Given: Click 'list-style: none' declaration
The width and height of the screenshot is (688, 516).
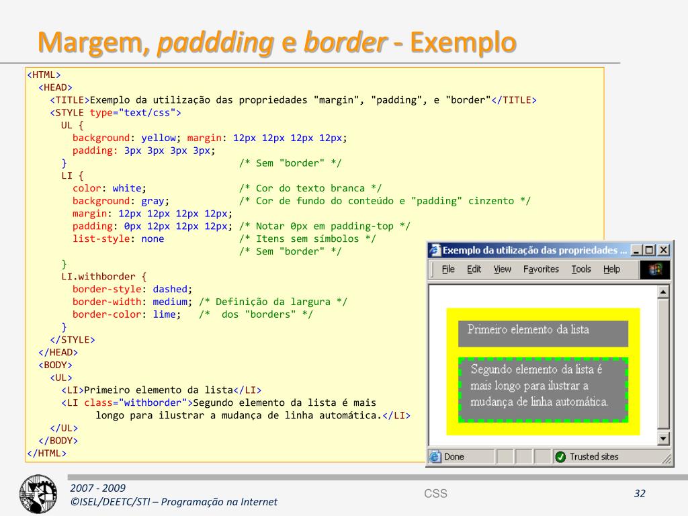Looking at the screenshot, I should pyautogui.click(x=118, y=239).
